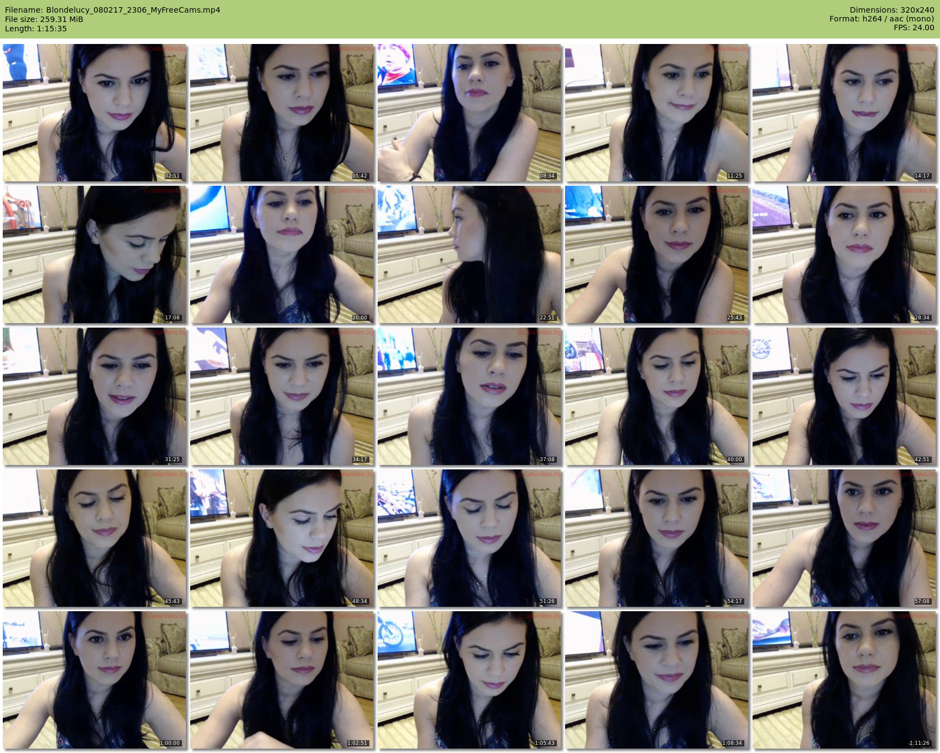
Task: Click the Length 1:15:35 header line
Action: (36, 29)
